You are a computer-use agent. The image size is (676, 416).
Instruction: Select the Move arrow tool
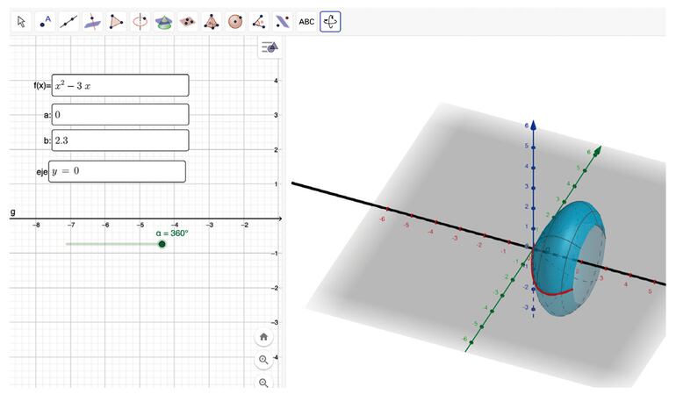(21, 22)
